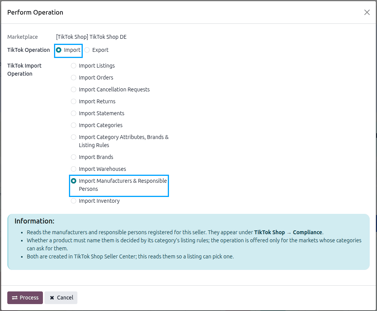Click the Perform Operation dialog title
The height and width of the screenshot is (311, 377).
click(x=35, y=12)
